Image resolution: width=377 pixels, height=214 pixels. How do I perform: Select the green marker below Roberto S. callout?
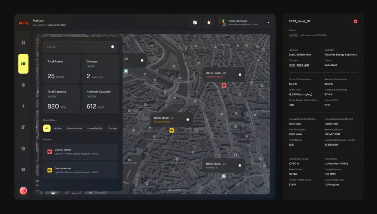click(224, 176)
